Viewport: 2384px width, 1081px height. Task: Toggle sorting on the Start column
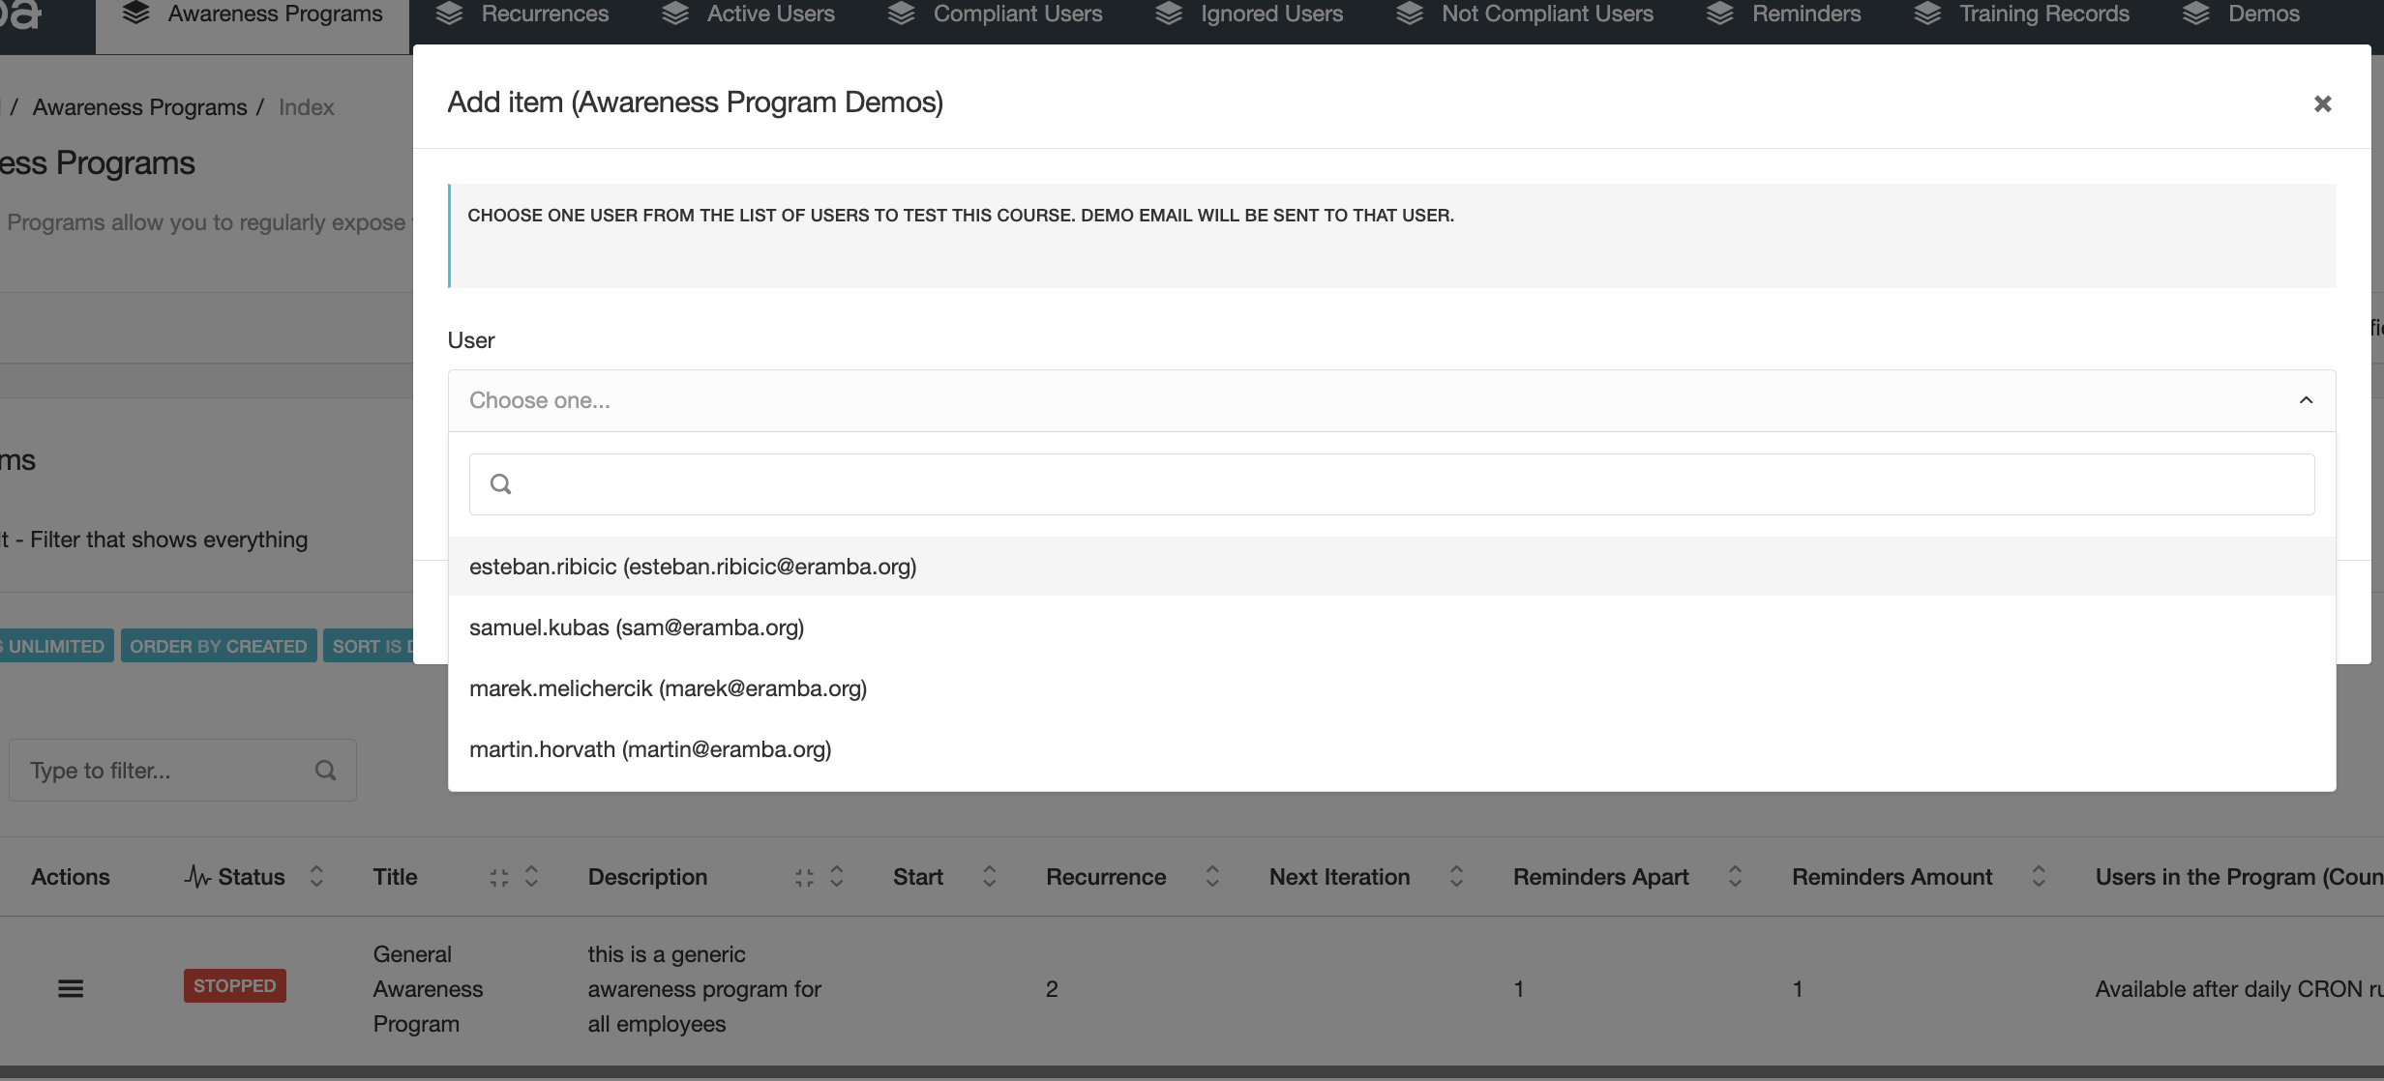(989, 876)
